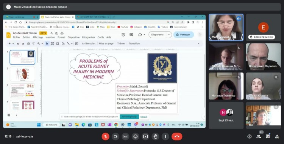Unmute the microphone in Meet controls
Viewport: 284px width, 144px height.
click(106, 136)
